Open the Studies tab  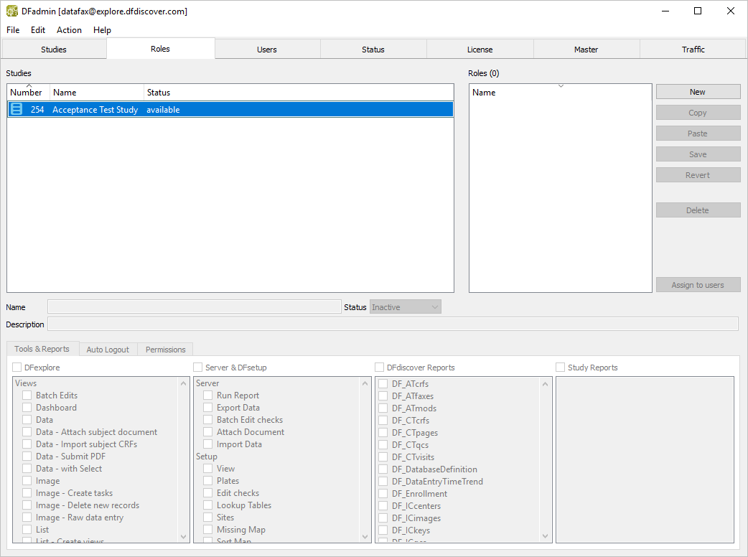pos(54,50)
